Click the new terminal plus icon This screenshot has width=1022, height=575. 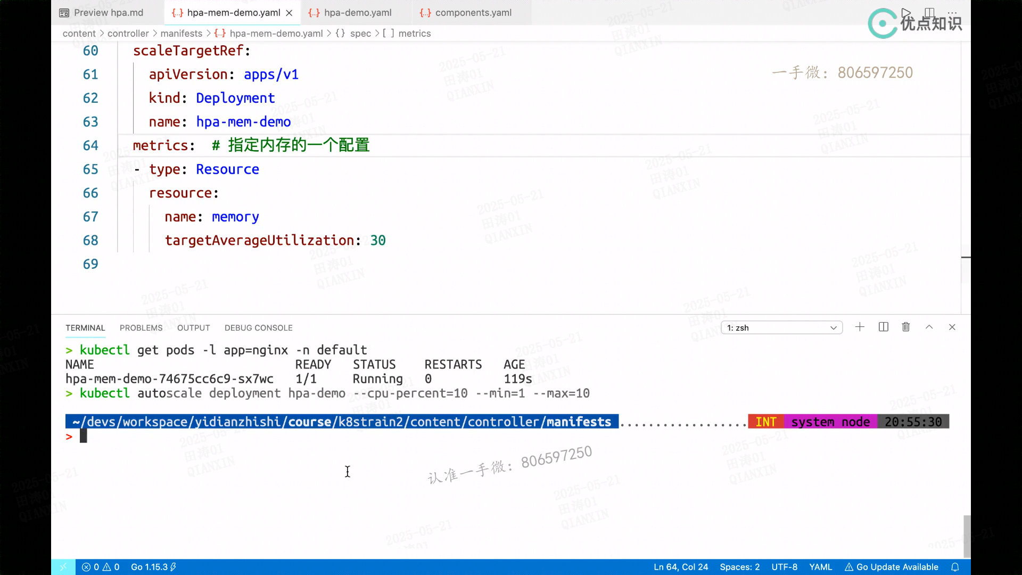[x=860, y=327]
